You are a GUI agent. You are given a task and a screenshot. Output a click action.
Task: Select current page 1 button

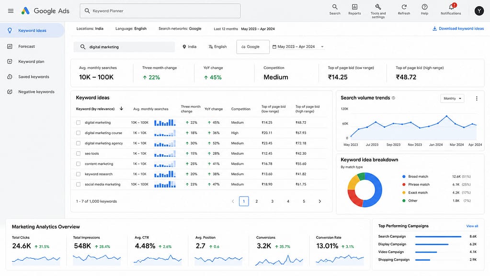pyautogui.click(x=244, y=201)
